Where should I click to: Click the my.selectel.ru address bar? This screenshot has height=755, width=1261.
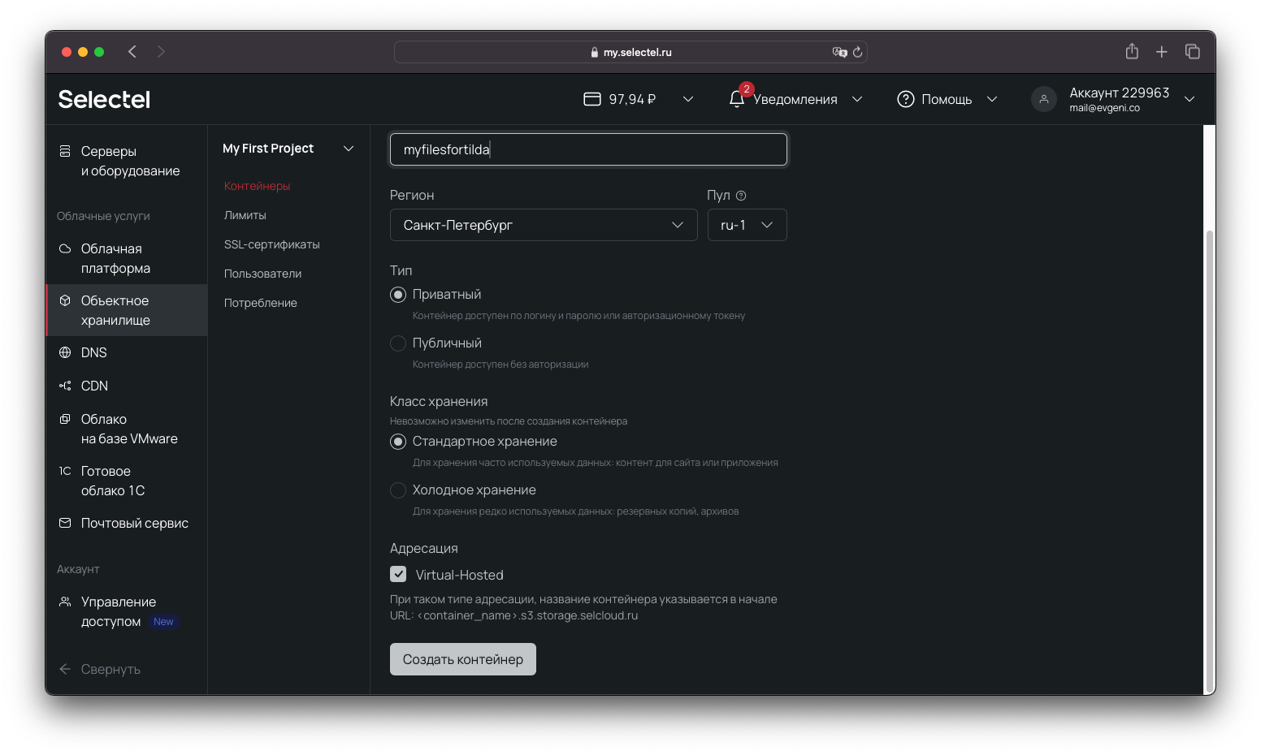click(630, 52)
